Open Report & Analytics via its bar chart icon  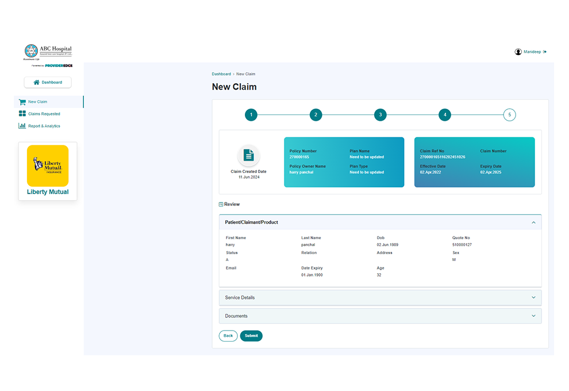22,125
